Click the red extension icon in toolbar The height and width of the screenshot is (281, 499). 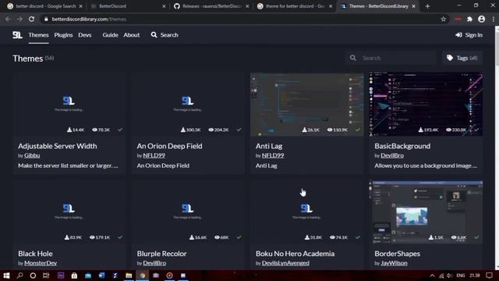click(458, 19)
